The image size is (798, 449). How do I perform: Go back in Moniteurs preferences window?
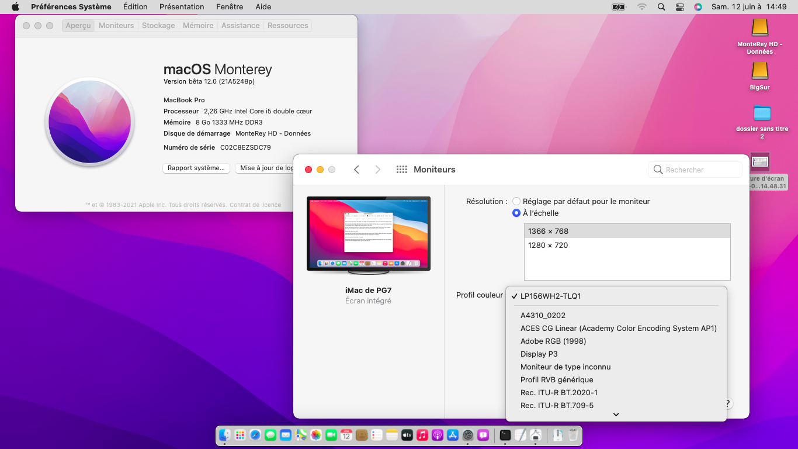(x=356, y=170)
